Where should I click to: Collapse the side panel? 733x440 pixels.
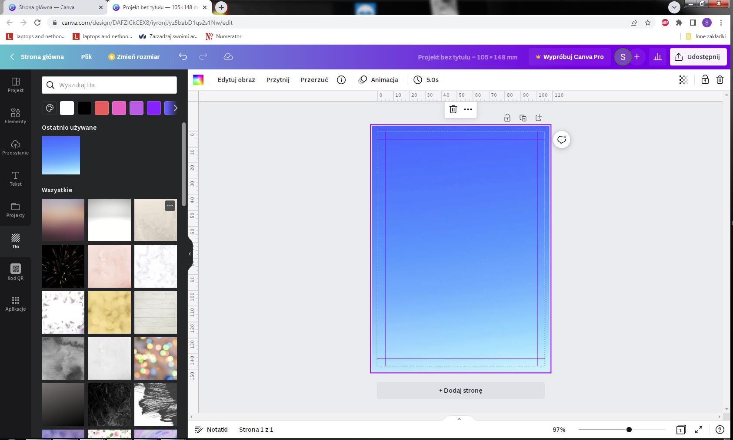pyautogui.click(x=190, y=254)
